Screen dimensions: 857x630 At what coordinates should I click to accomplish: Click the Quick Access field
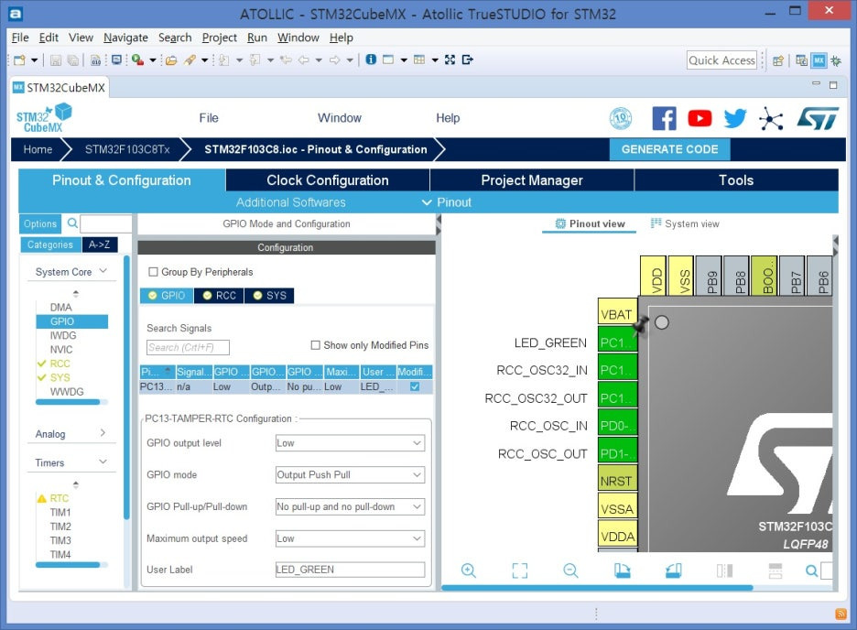tap(721, 60)
